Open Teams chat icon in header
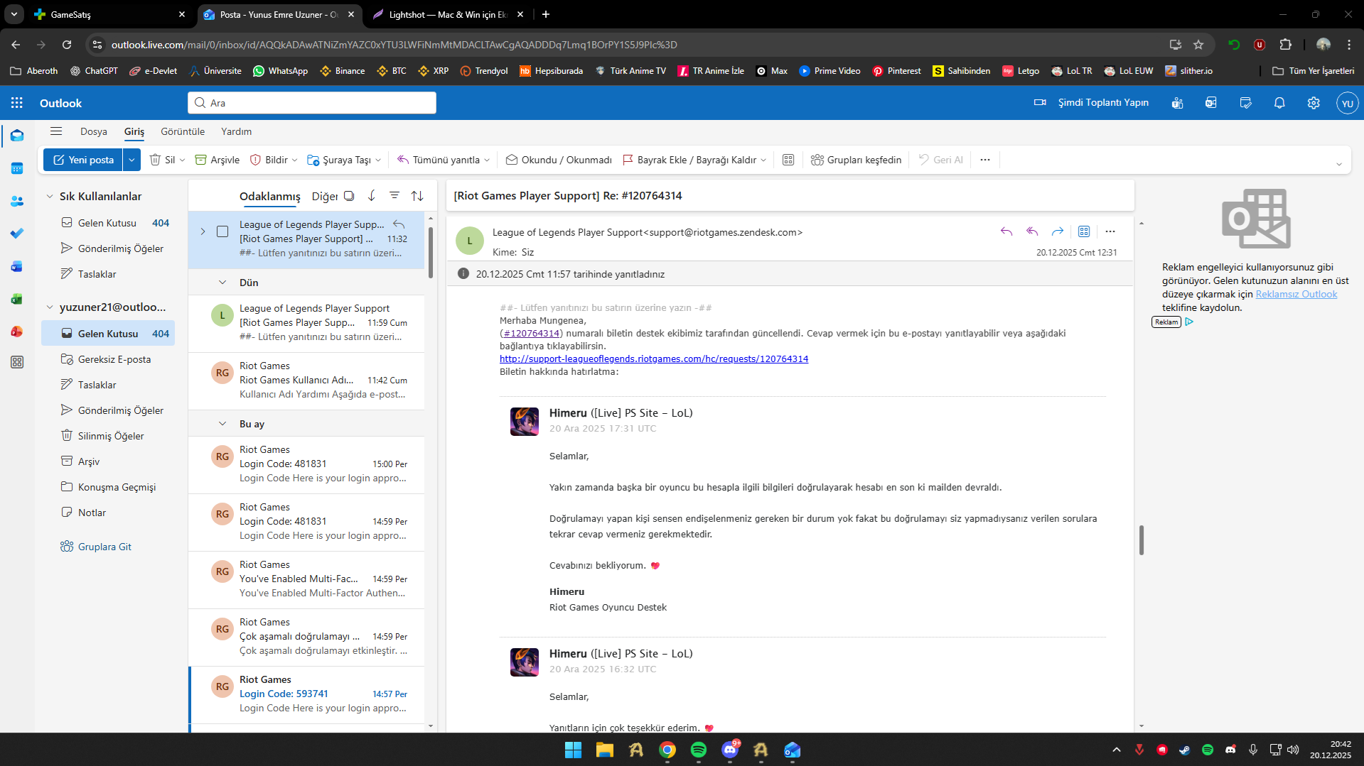Screen dimensions: 1364x766 tap(1177, 103)
